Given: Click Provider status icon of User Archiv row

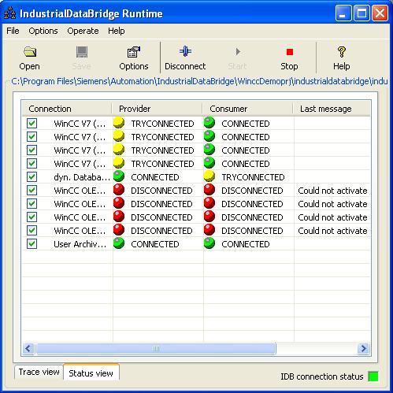Looking at the screenshot, I should point(119,243).
